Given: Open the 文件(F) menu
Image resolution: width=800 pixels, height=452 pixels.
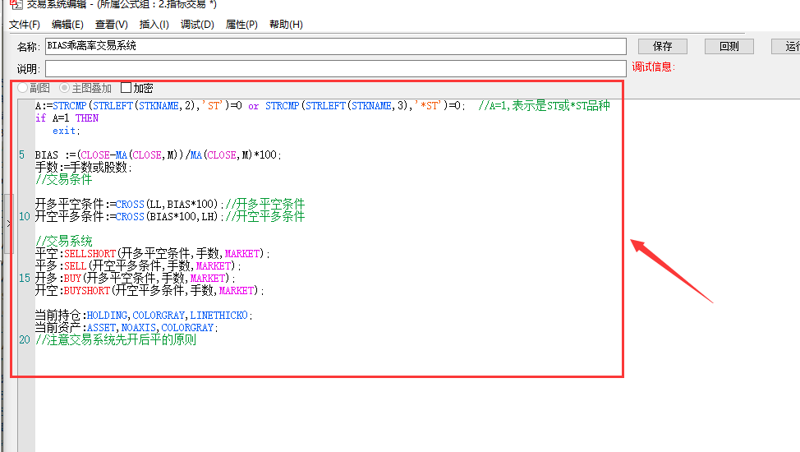Looking at the screenshot, I should (x=25, y=25).
